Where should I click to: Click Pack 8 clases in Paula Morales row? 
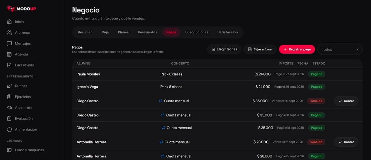pos(171,74)
